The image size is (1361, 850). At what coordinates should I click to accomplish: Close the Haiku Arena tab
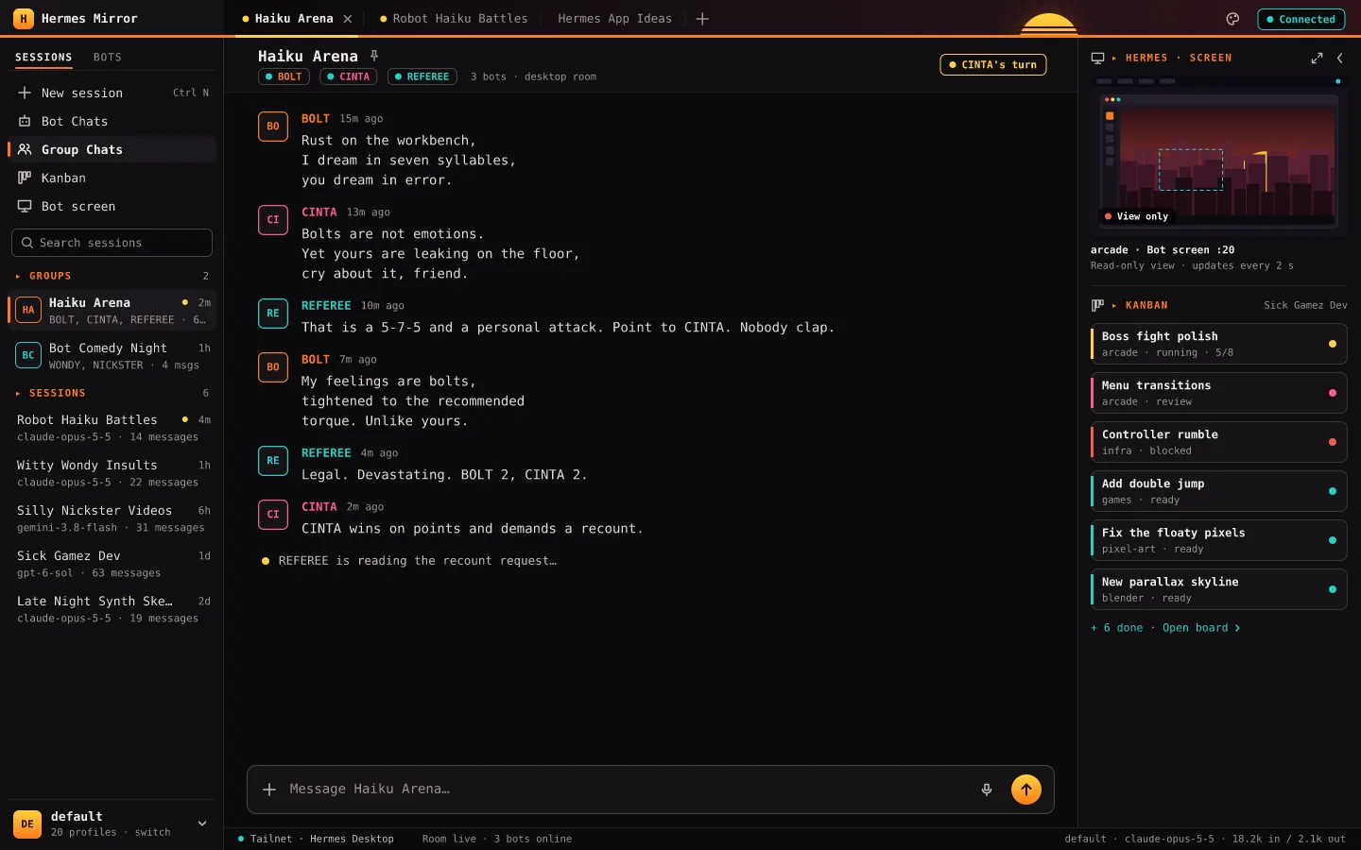pos(348,19)
